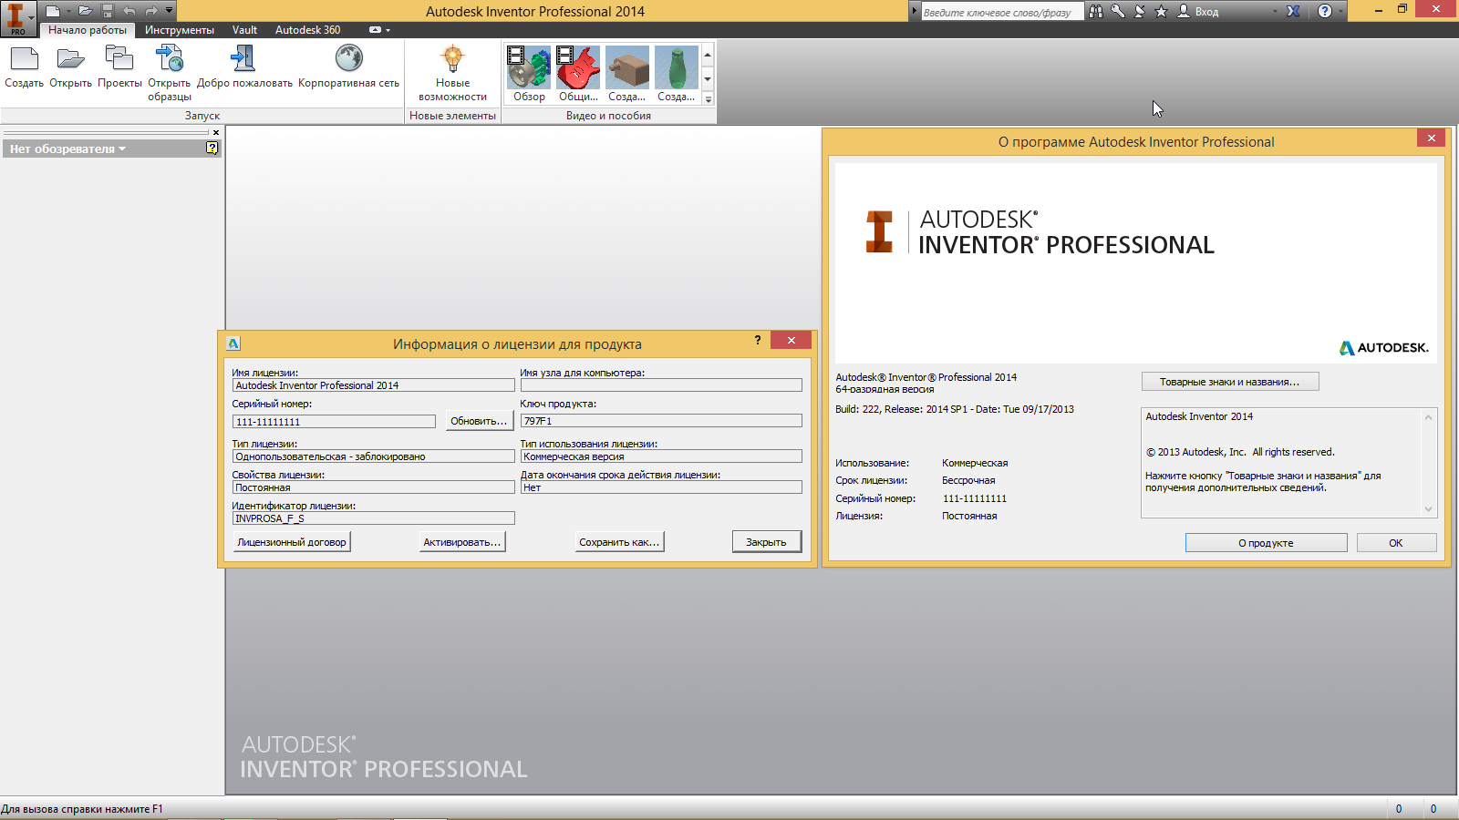Click scroll-down arrow in About text box
This screenshot has width=1459, height=820.
coord(1428,509)
